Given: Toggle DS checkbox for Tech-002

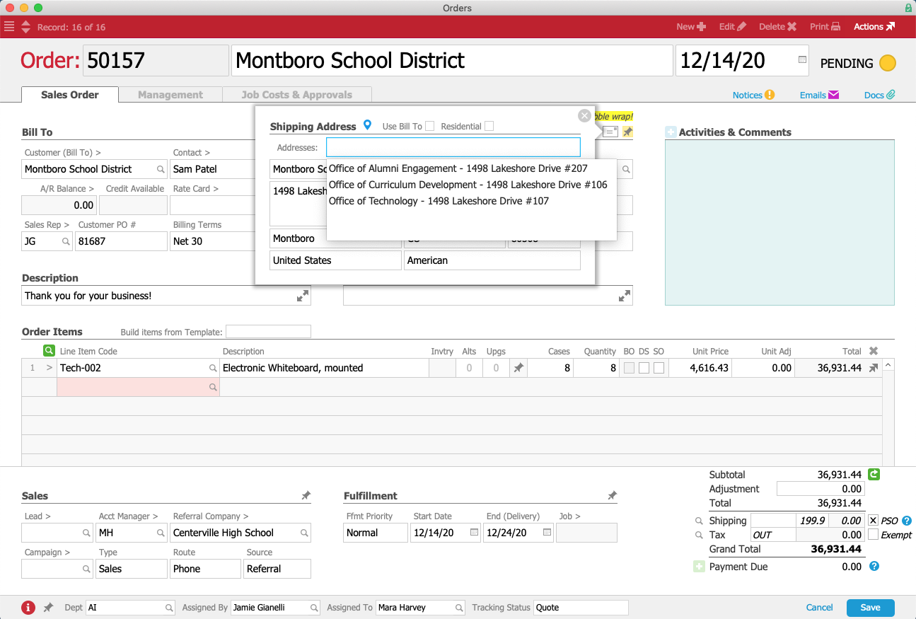Looking at the screenshot, I should point(644,368).
